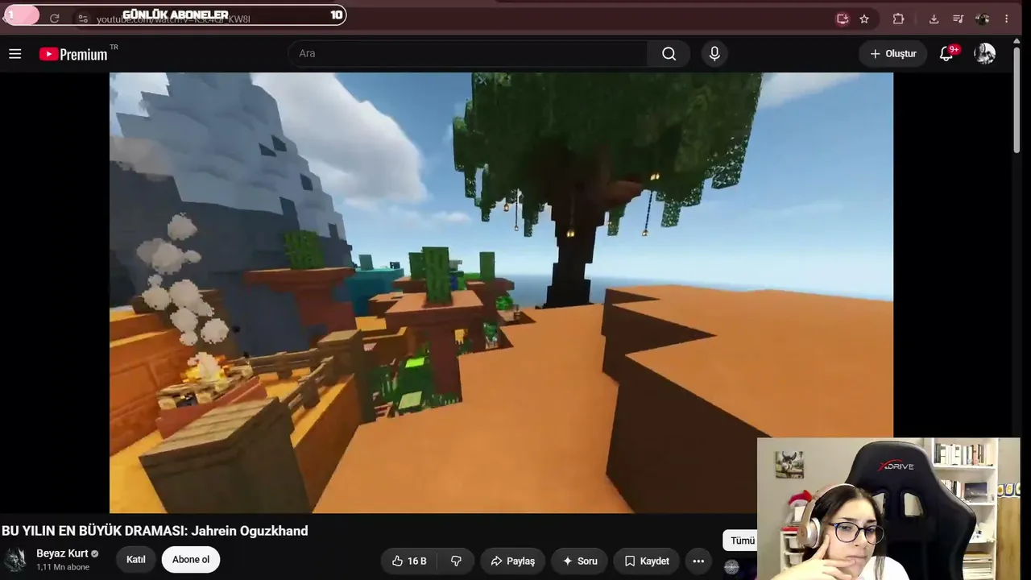Open the Beyaz Kurt channel avatar
The image size is (1031, 580).
pyautogui.click(x=15, y=560)
